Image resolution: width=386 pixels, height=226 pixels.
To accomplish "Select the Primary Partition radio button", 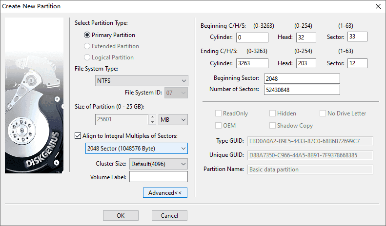I will point(87,35).
